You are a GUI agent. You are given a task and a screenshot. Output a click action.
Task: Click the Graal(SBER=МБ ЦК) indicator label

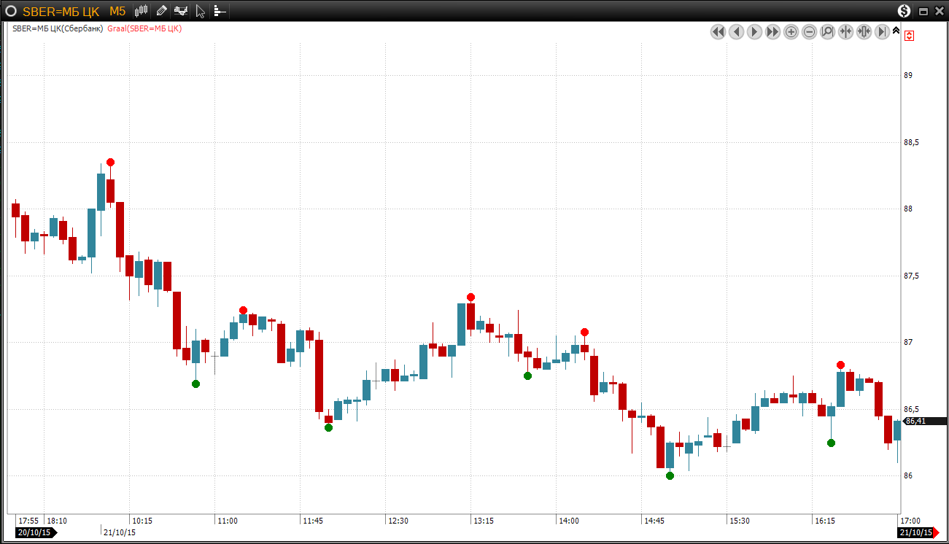click(x=144, y=28)
